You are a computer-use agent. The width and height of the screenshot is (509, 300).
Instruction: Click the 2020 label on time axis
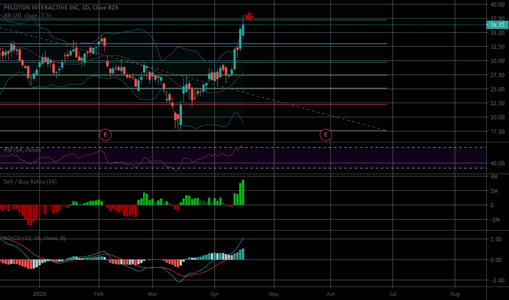click(x=40, y=294)
